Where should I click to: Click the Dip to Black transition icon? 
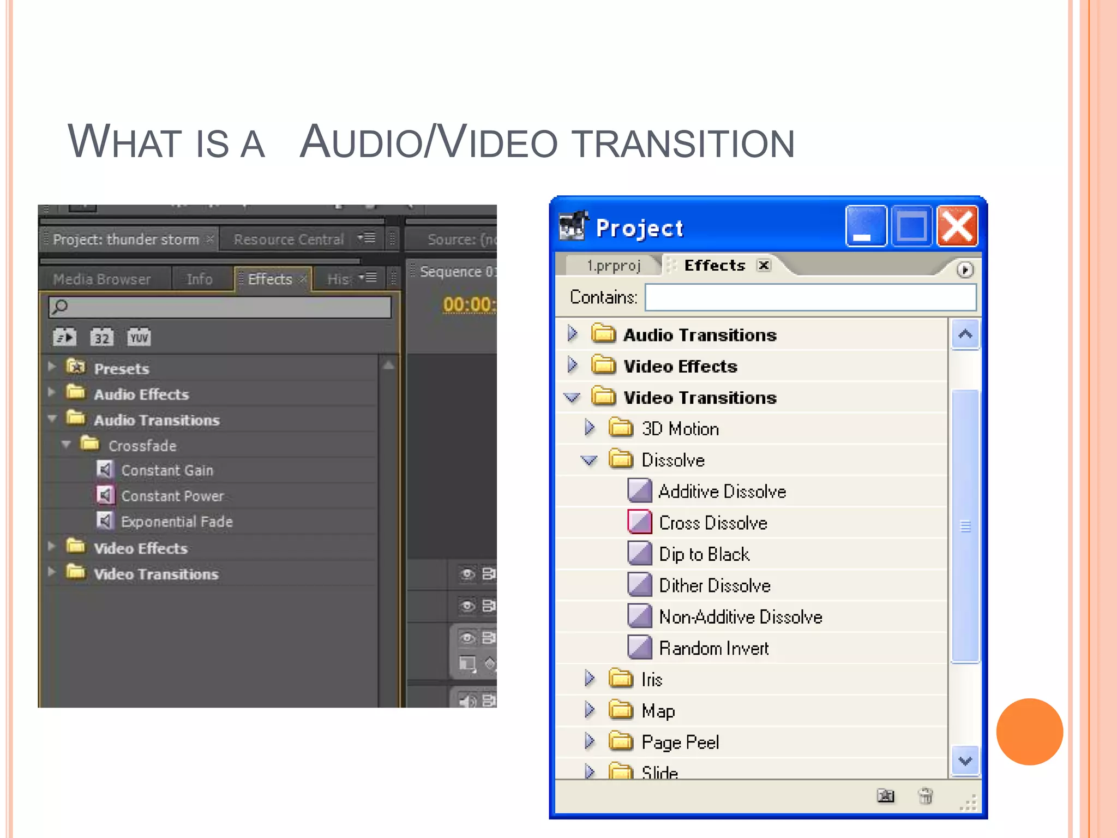pos(639,553)
